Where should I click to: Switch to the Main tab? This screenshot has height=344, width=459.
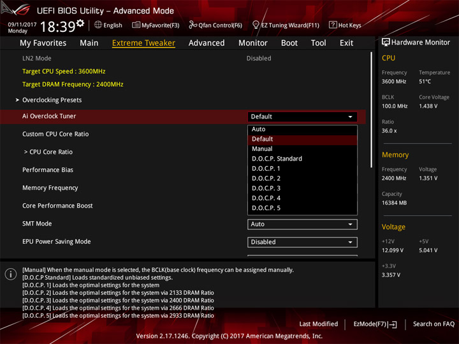point(89,43)
